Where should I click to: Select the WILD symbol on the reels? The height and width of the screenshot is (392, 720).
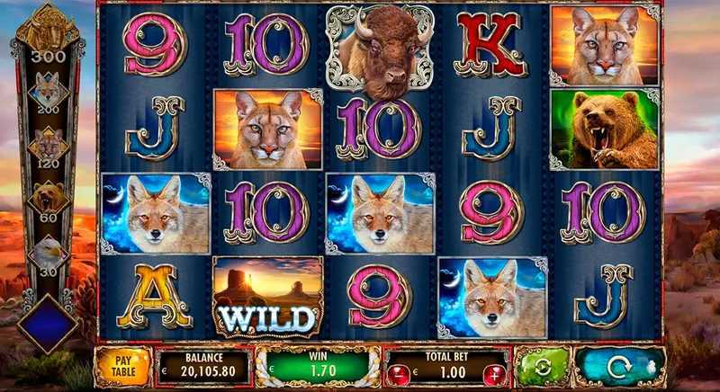[x=268, y=297]
